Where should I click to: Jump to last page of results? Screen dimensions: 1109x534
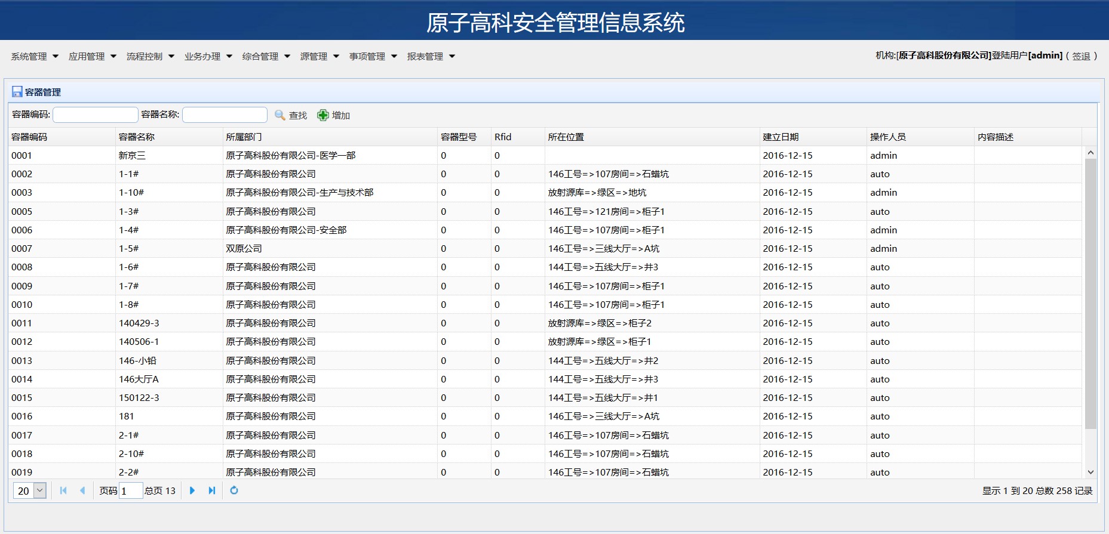(211, 490)
